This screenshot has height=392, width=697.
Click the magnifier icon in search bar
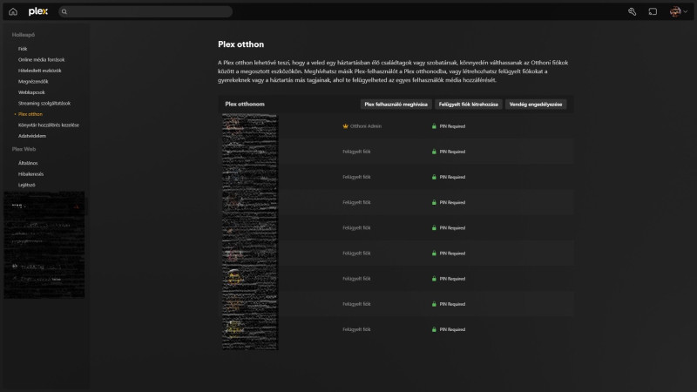64,11
